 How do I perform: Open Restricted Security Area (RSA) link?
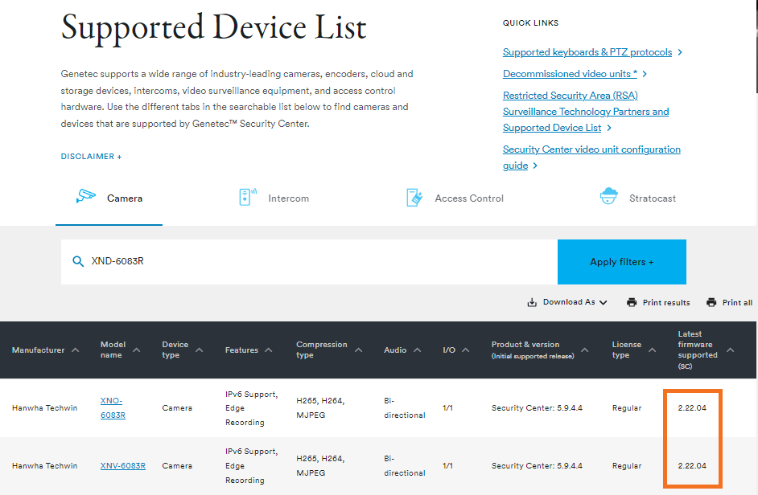[586, 112]
